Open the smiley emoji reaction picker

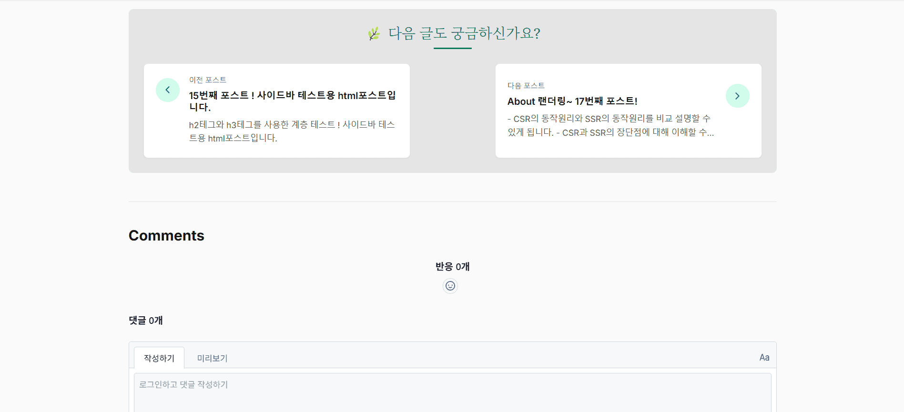[450, 286]
